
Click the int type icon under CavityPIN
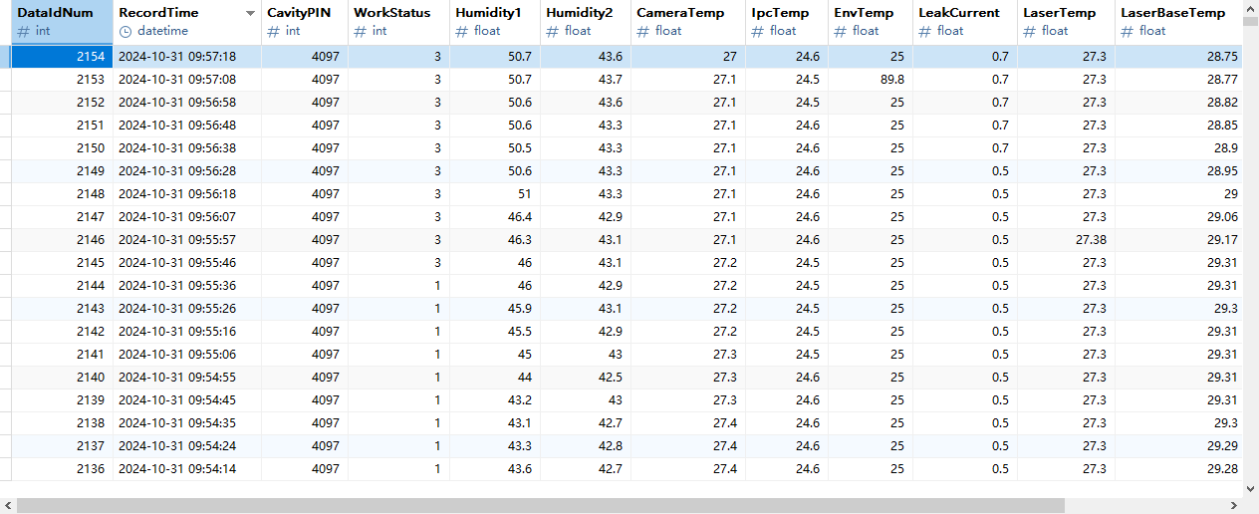point(273,31)
